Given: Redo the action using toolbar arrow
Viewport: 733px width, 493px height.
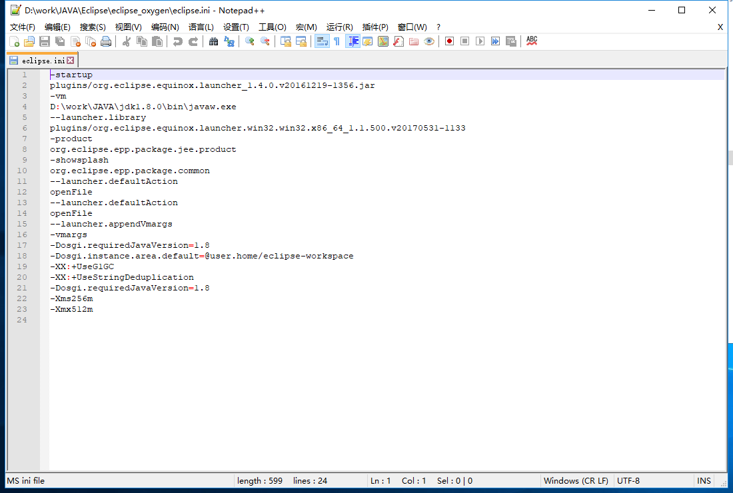Looking at the screenshot, I should point(193,41).
